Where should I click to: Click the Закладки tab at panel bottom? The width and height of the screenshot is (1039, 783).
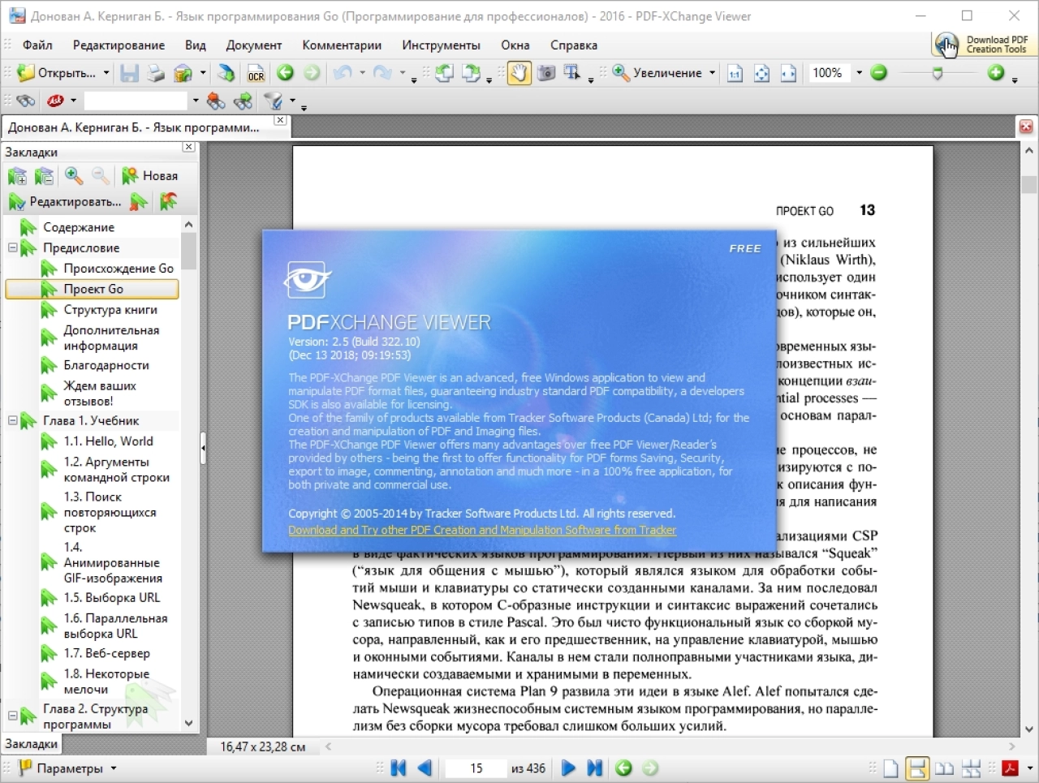[32, 744]
